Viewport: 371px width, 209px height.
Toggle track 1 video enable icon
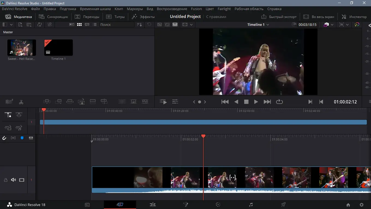22,180
